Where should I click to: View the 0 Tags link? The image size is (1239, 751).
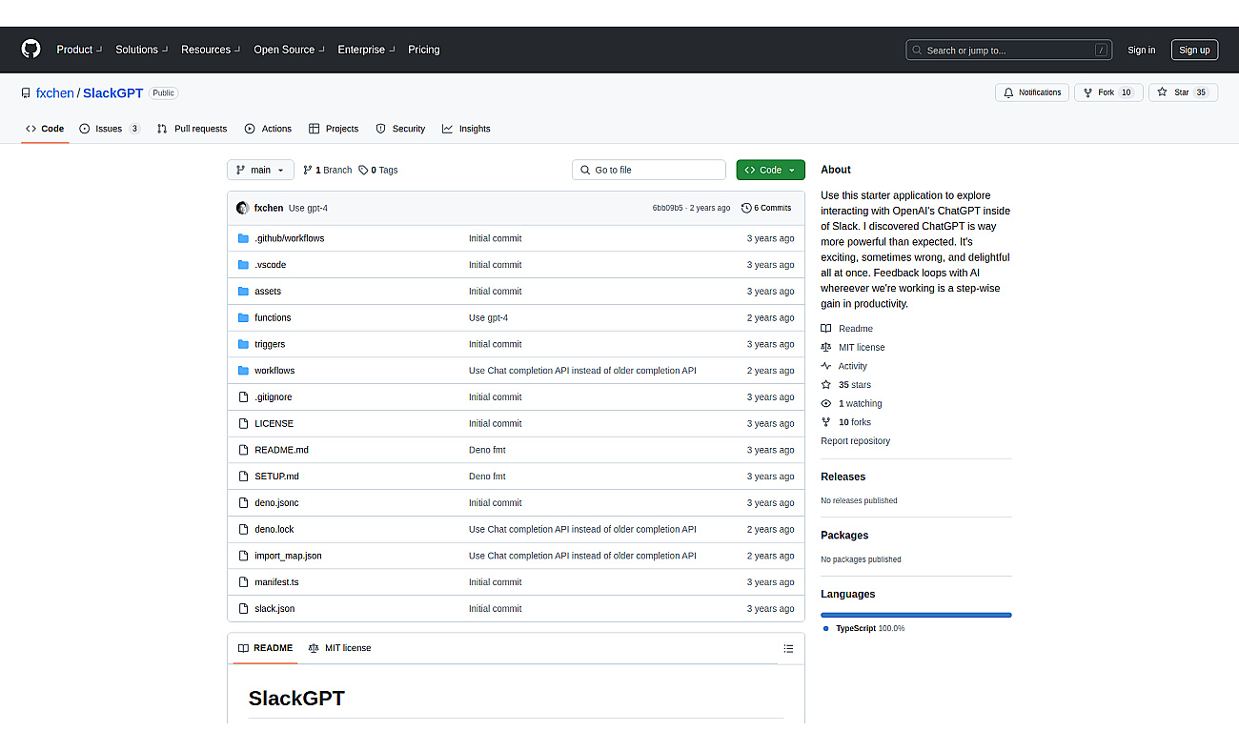click(x=378, y=170)
